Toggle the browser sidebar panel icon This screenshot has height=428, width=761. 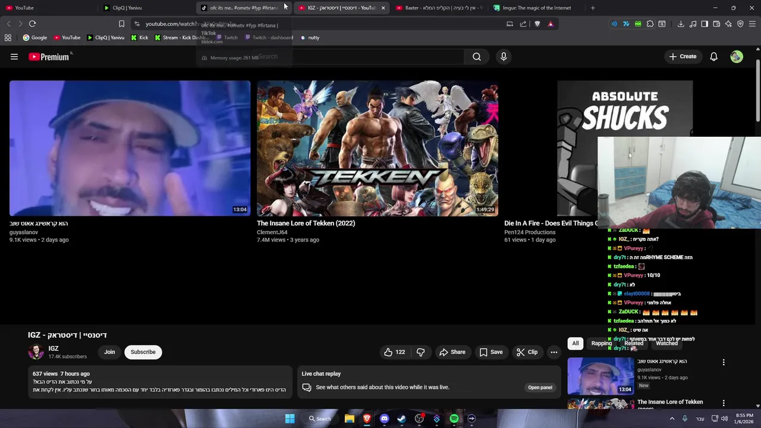click(705, 24)
